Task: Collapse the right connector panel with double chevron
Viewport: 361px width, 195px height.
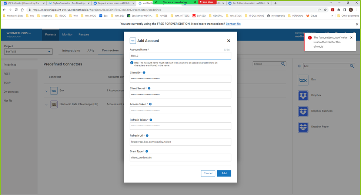Action: coord(299,66)
